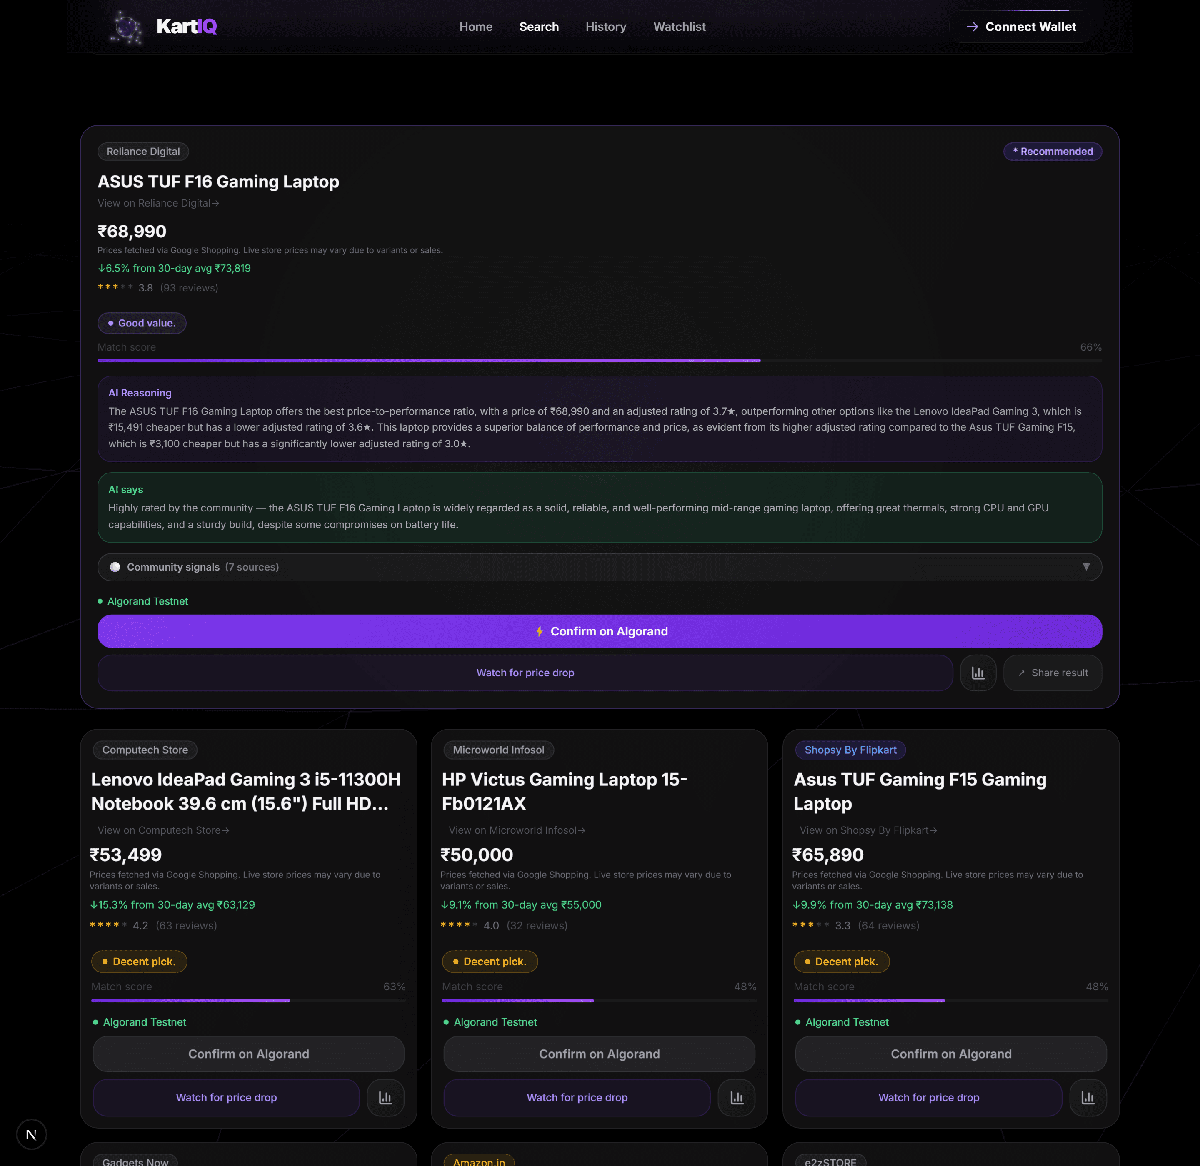1200x1166 pixels.
Task: Click the purple Confirm on Algorand button
Action: tap(600, 631)
